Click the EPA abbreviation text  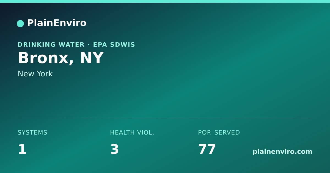100,45
